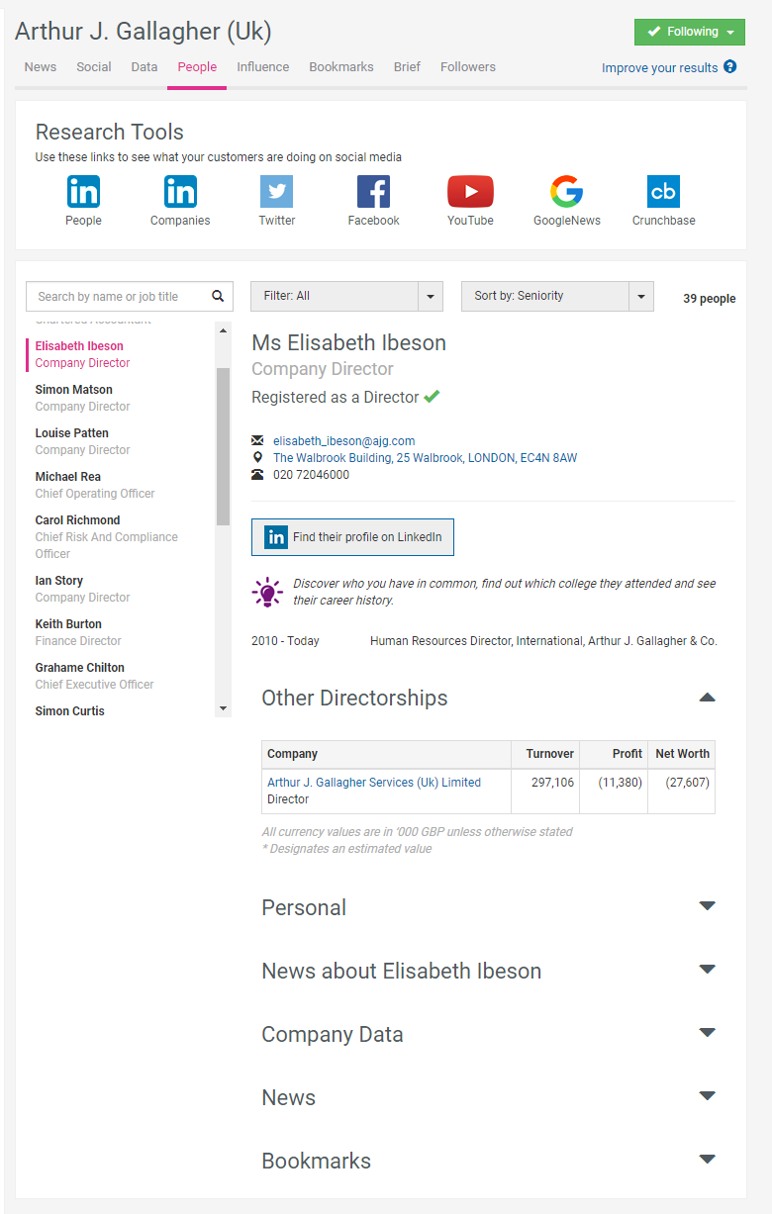Click the telephone icon

pos(258,475)
